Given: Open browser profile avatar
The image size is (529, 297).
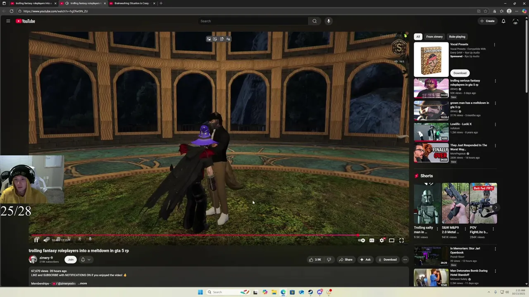Looking at the screenshot, I should tap(509, 11).
